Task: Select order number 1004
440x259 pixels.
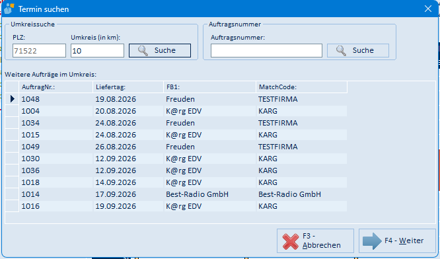Action: (x=30, y=111)
